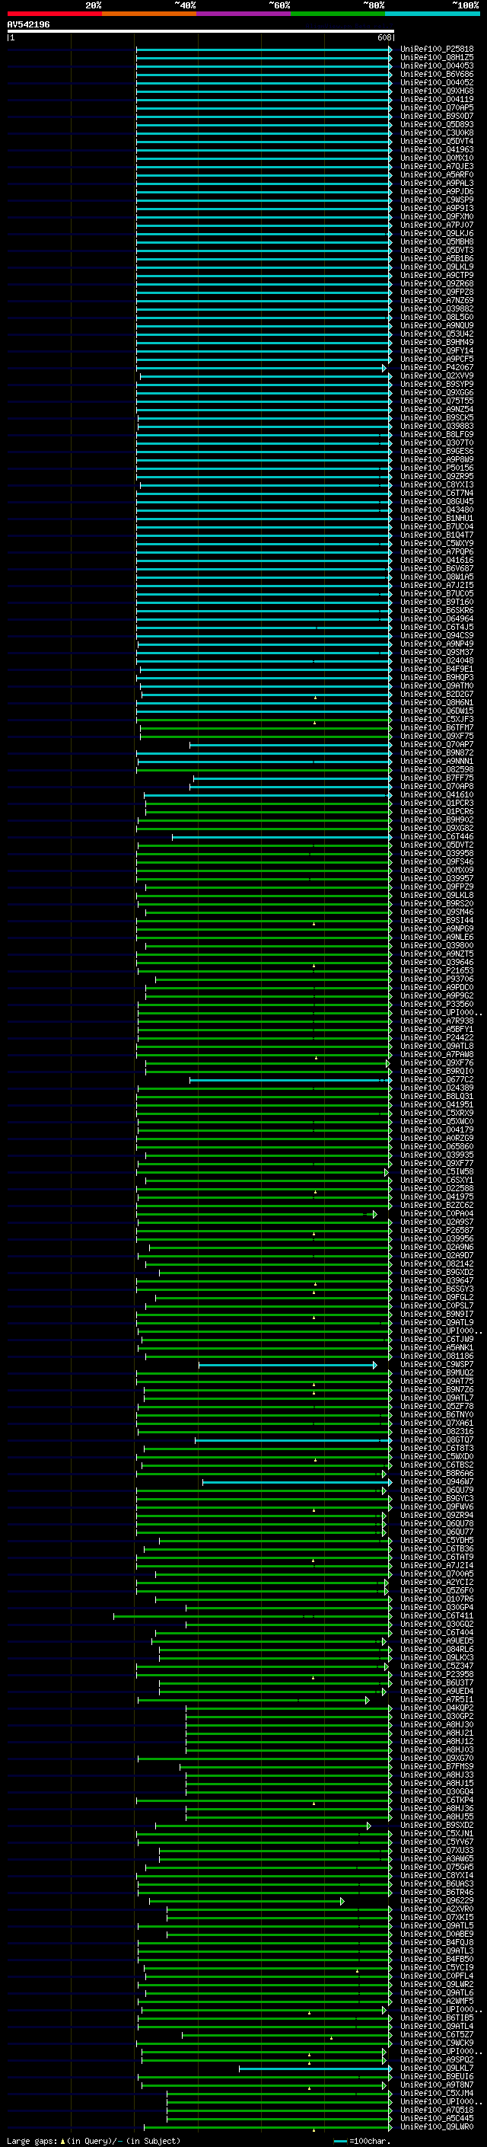Viewport: 487px width, 2147px height.
Task: Select hit label UniRef100_C6T5Z7
Action: [436, 2034]
